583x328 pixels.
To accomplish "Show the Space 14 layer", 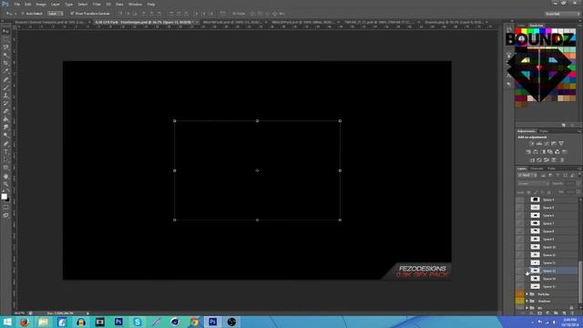I will click(520, 279).
